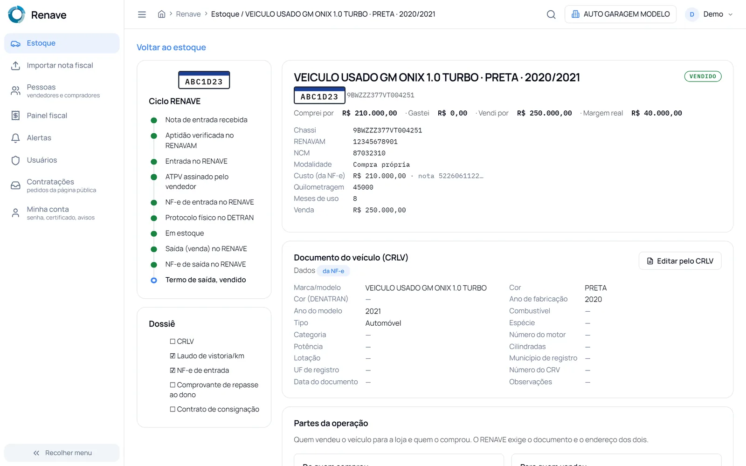Click Saída (venda) no RENAVE step
Viewport: 746px width, 466px height.
click(206, 249)
